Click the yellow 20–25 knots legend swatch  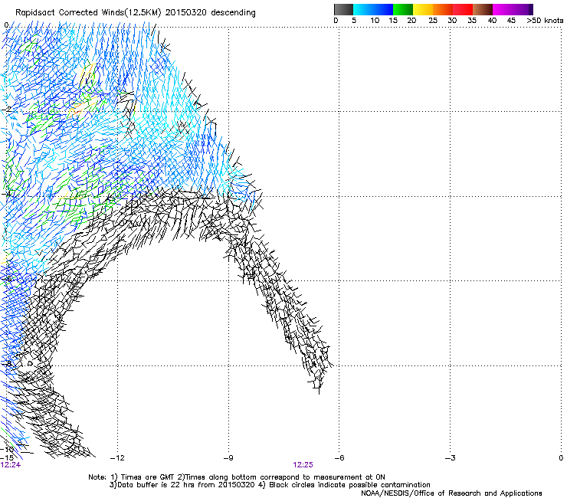tap(423, 9)
